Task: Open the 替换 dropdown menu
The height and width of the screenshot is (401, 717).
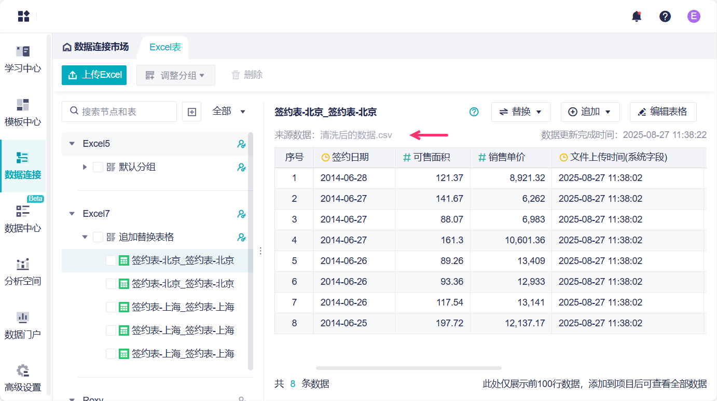Action: pyautogui.click(x=520, y=112)
